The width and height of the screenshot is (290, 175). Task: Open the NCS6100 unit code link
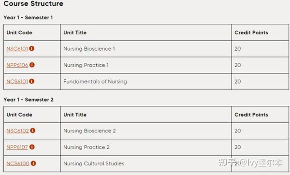tap(18, 164)
